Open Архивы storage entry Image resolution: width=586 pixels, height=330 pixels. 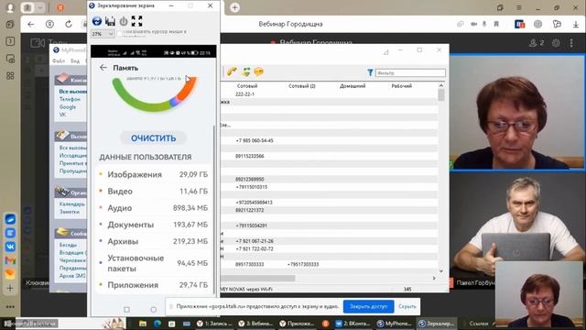(153, 241)
